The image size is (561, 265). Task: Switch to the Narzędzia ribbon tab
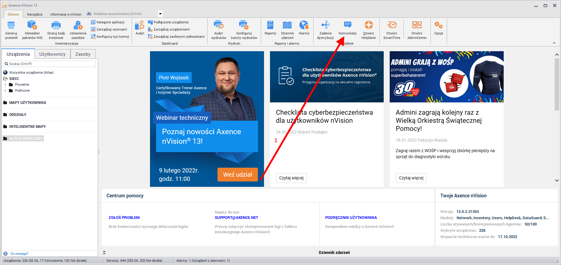pyautogui.click(x=34, y=14)
